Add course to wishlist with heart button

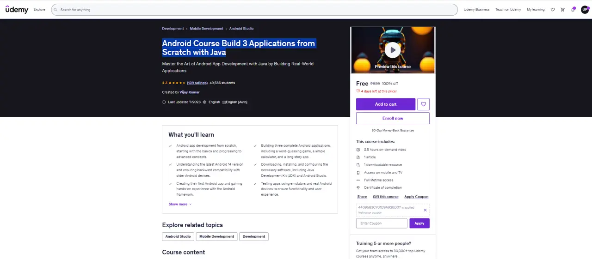[423, 104]
